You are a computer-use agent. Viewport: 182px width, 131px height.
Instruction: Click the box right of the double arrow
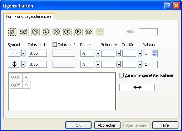[148, 87]
